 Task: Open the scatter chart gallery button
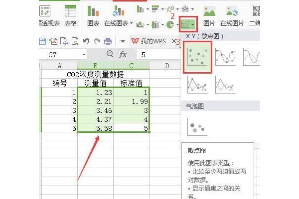click(x=188, y=24)
